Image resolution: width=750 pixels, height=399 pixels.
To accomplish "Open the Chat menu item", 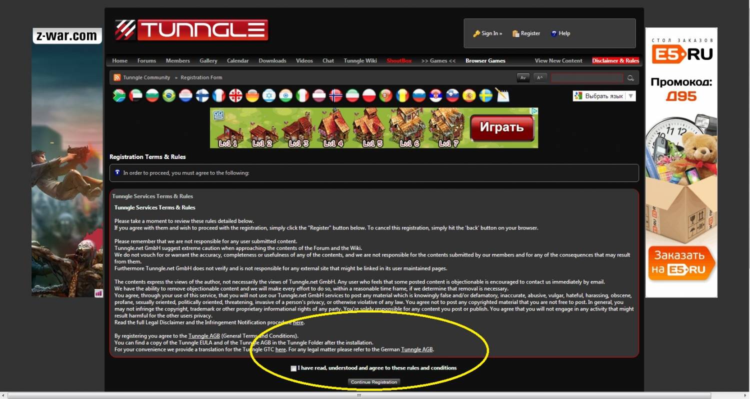I will click(x=328, y=61).
